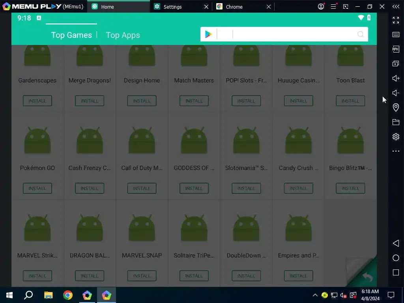Open the Pokémon GO app icon
This screenshot has width=404, height=303.
coord(37,140)
